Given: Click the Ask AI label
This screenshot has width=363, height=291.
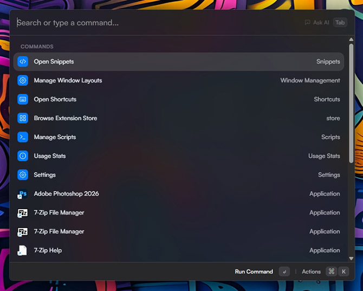Looking at the screenshot, I should pos(321,22).
